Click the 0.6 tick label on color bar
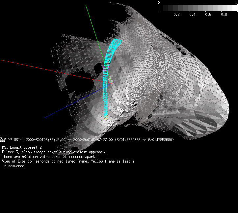 pos(208,15)
